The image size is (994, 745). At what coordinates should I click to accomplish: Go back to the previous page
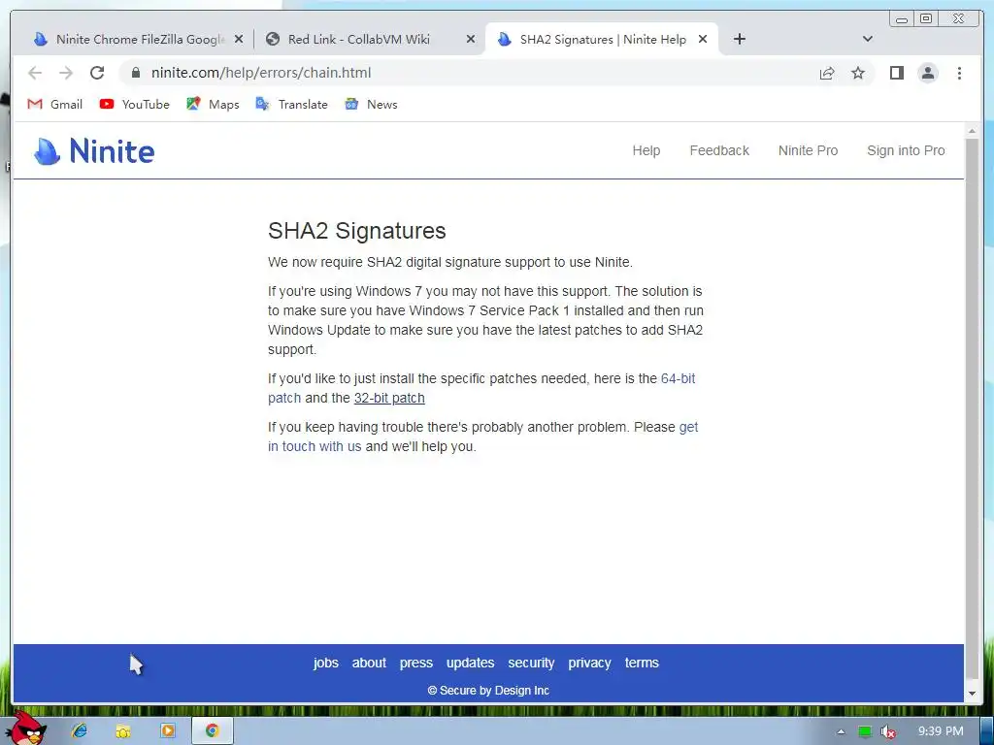click(x=35, y=73)
